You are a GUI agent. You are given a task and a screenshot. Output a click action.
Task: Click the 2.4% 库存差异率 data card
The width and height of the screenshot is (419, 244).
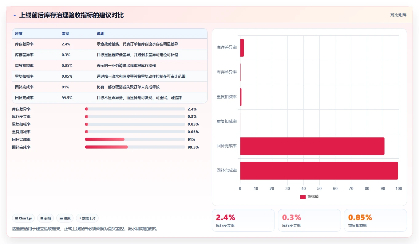243,220
